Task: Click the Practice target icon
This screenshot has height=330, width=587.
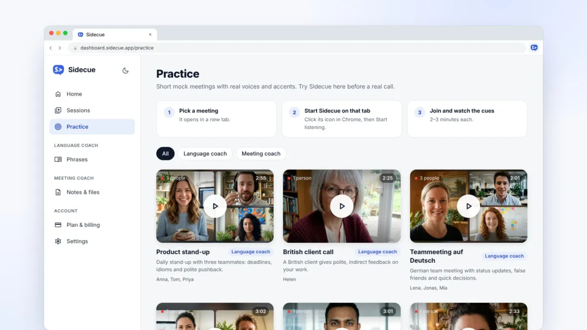Action: coord(58,127)
